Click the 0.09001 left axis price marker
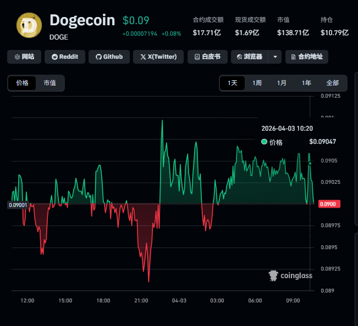Viewport: 358px width, 326px height. click(x=17, y=205)
